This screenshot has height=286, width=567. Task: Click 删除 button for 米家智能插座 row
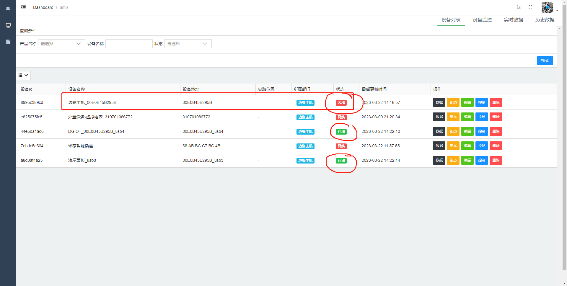tap(496, 146)
